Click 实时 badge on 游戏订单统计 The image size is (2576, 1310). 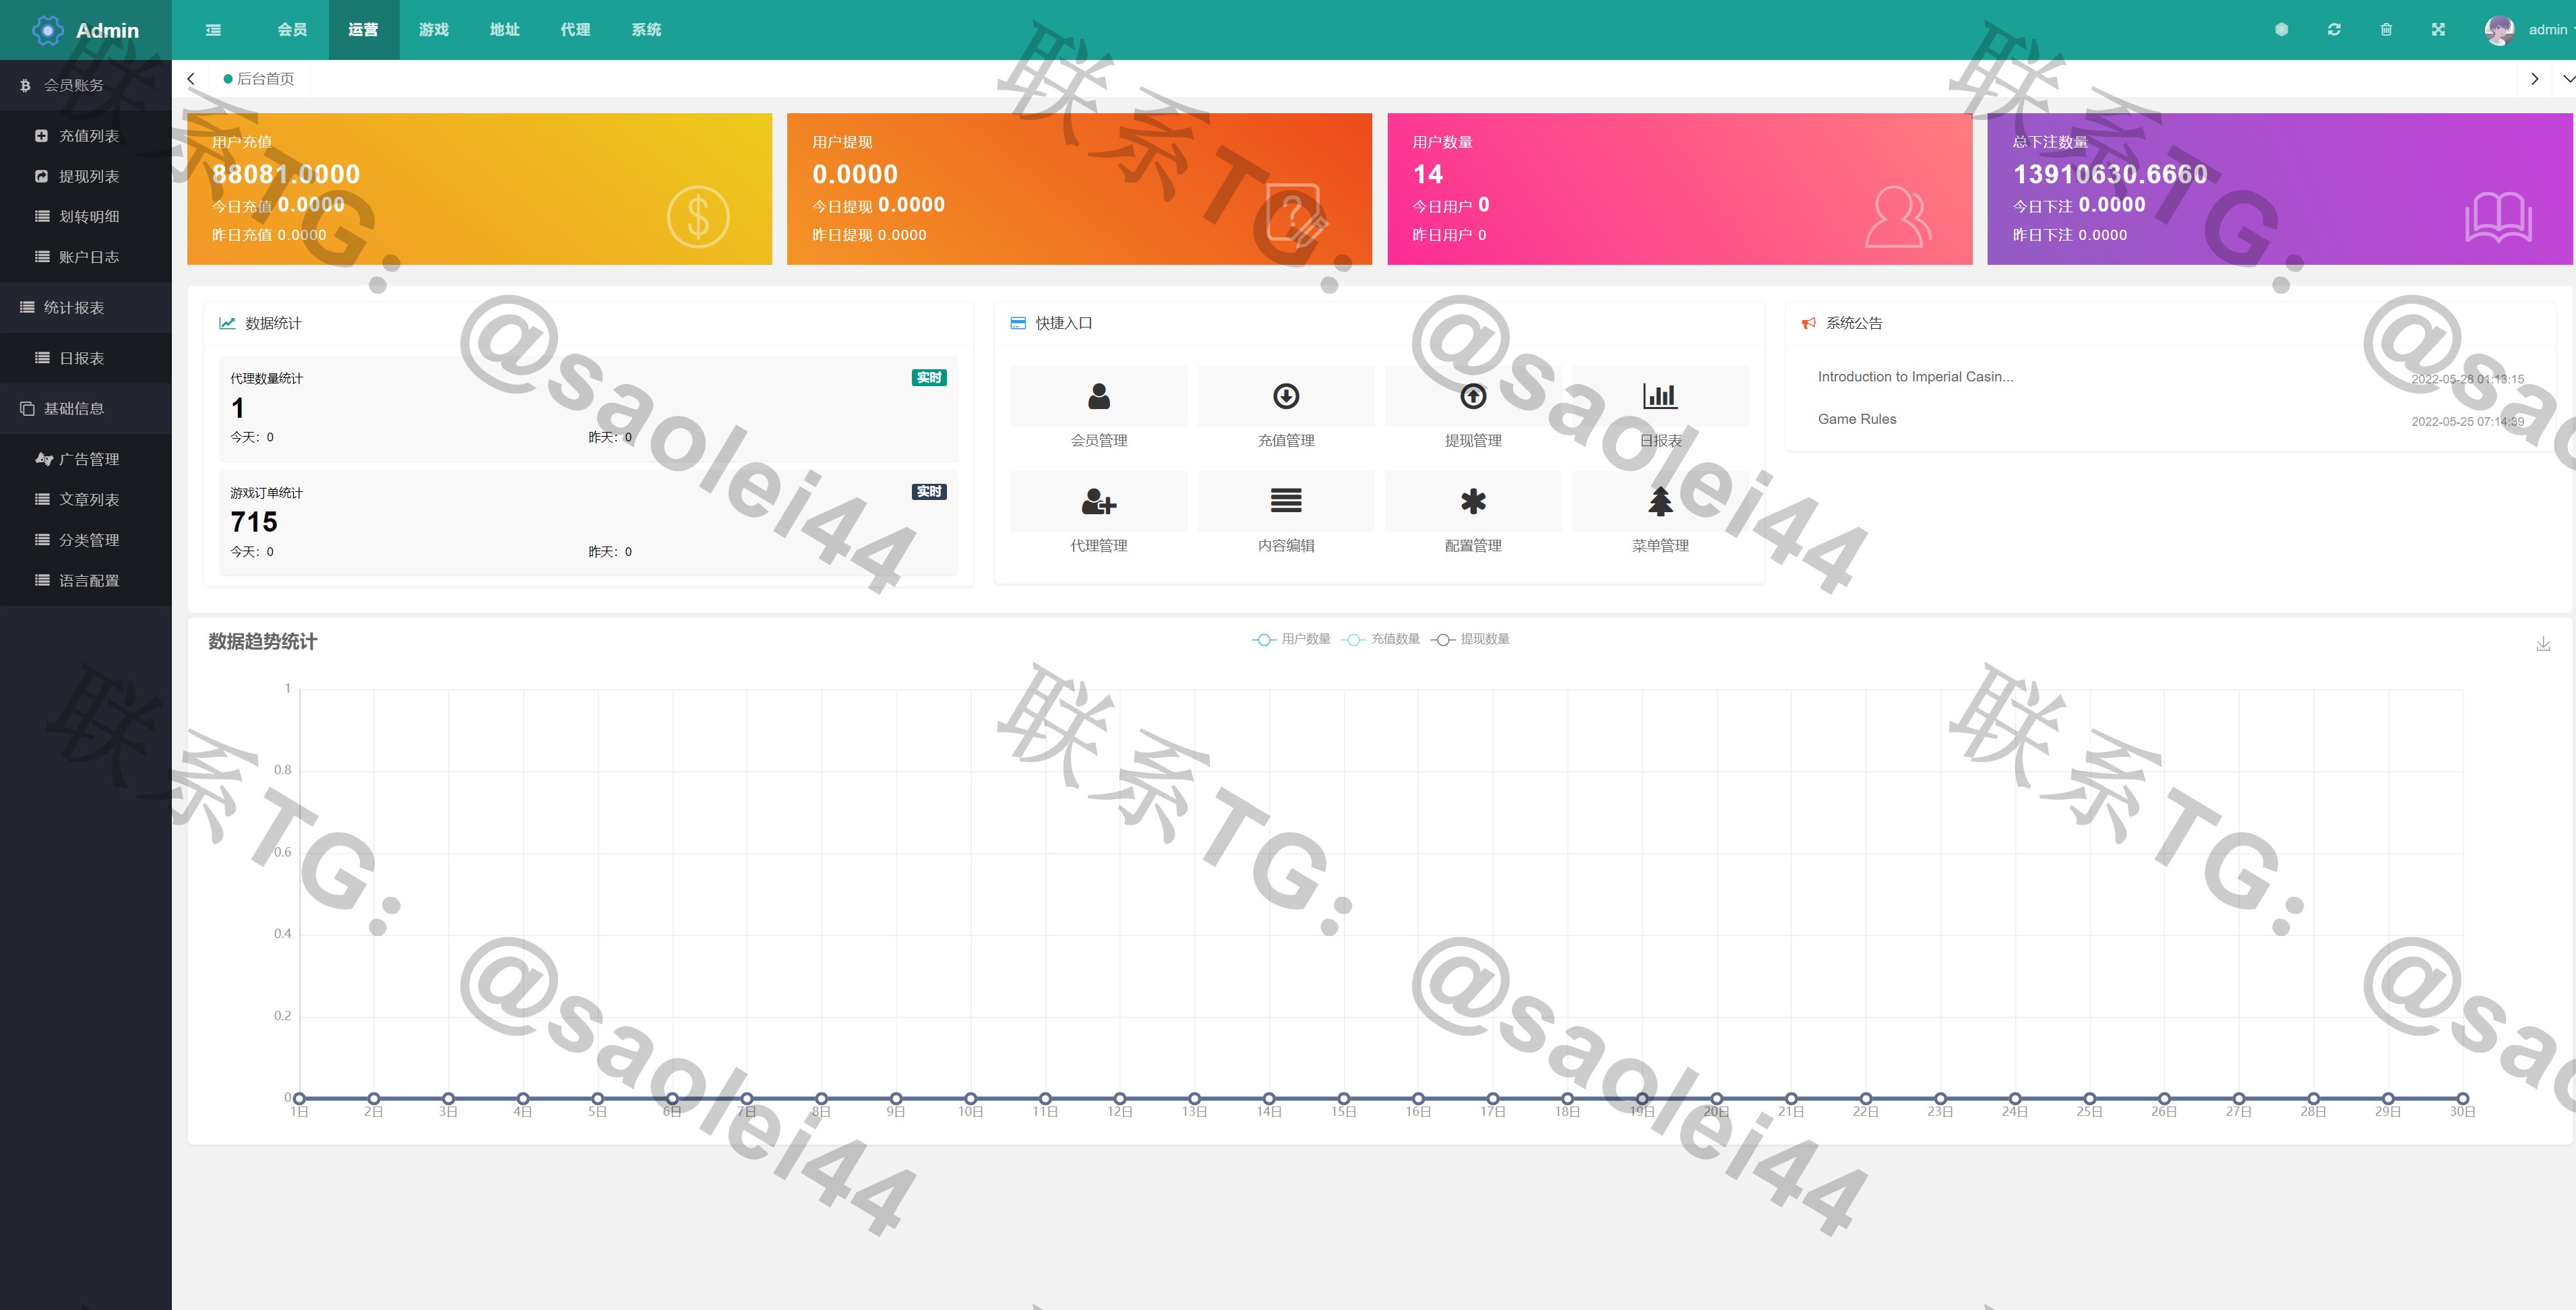[x=929, y=492]
